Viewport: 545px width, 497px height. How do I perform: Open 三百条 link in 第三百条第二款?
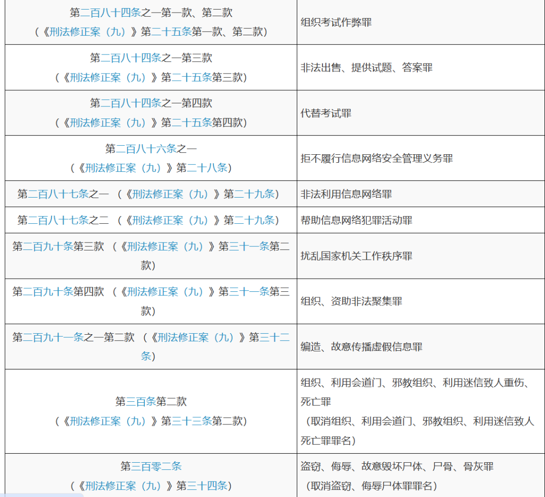141,402
